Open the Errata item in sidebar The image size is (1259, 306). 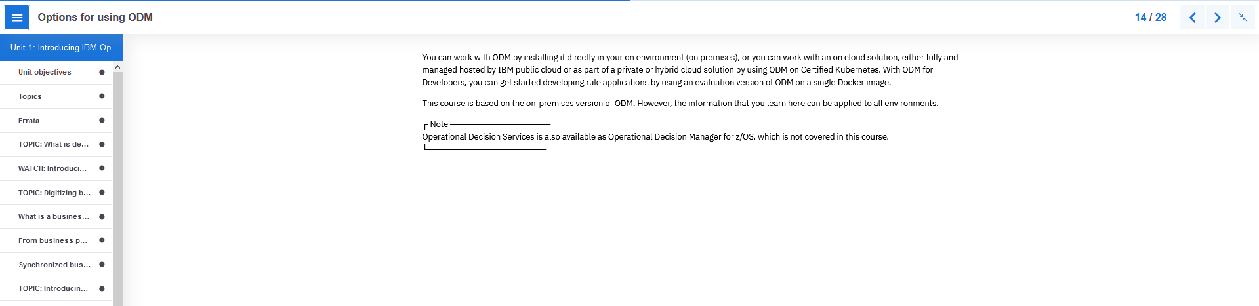(56, 121)
